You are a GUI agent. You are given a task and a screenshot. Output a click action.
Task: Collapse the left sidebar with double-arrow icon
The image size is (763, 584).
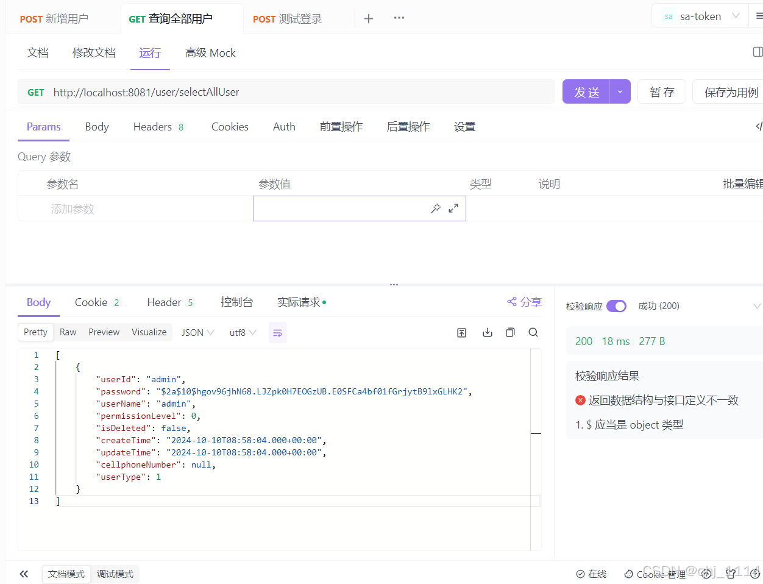pos(24,574)
